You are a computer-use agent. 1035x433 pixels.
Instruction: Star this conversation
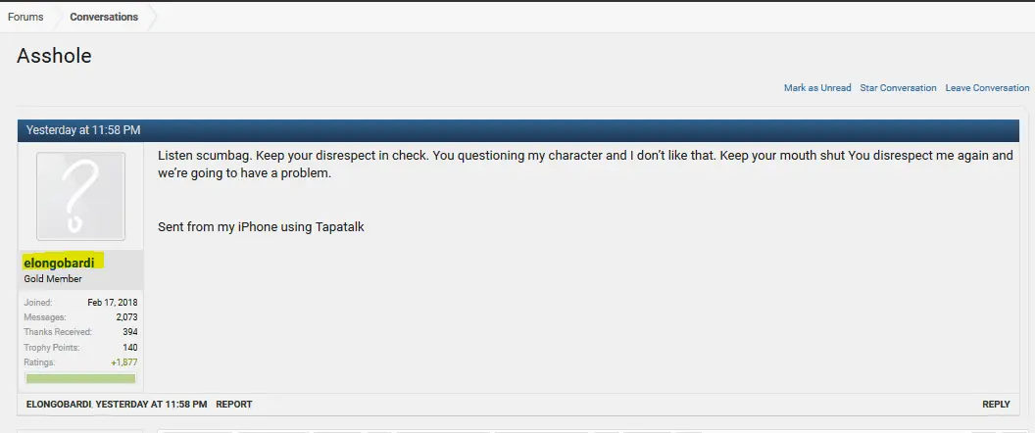[x=898, y=88]
